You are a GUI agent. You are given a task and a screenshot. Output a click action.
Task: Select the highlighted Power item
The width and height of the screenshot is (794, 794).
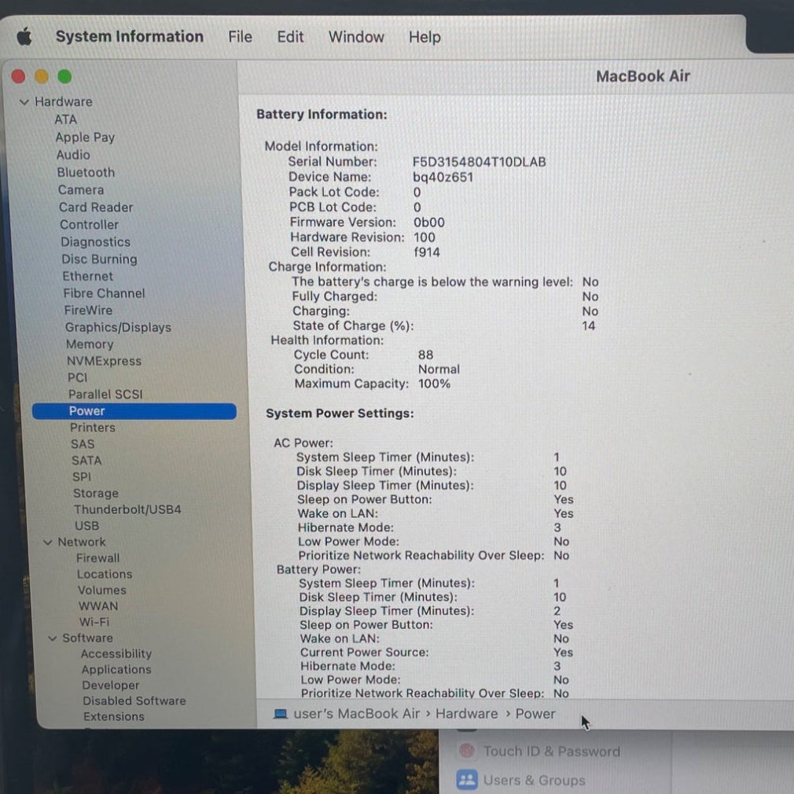[x=134, y=411]
